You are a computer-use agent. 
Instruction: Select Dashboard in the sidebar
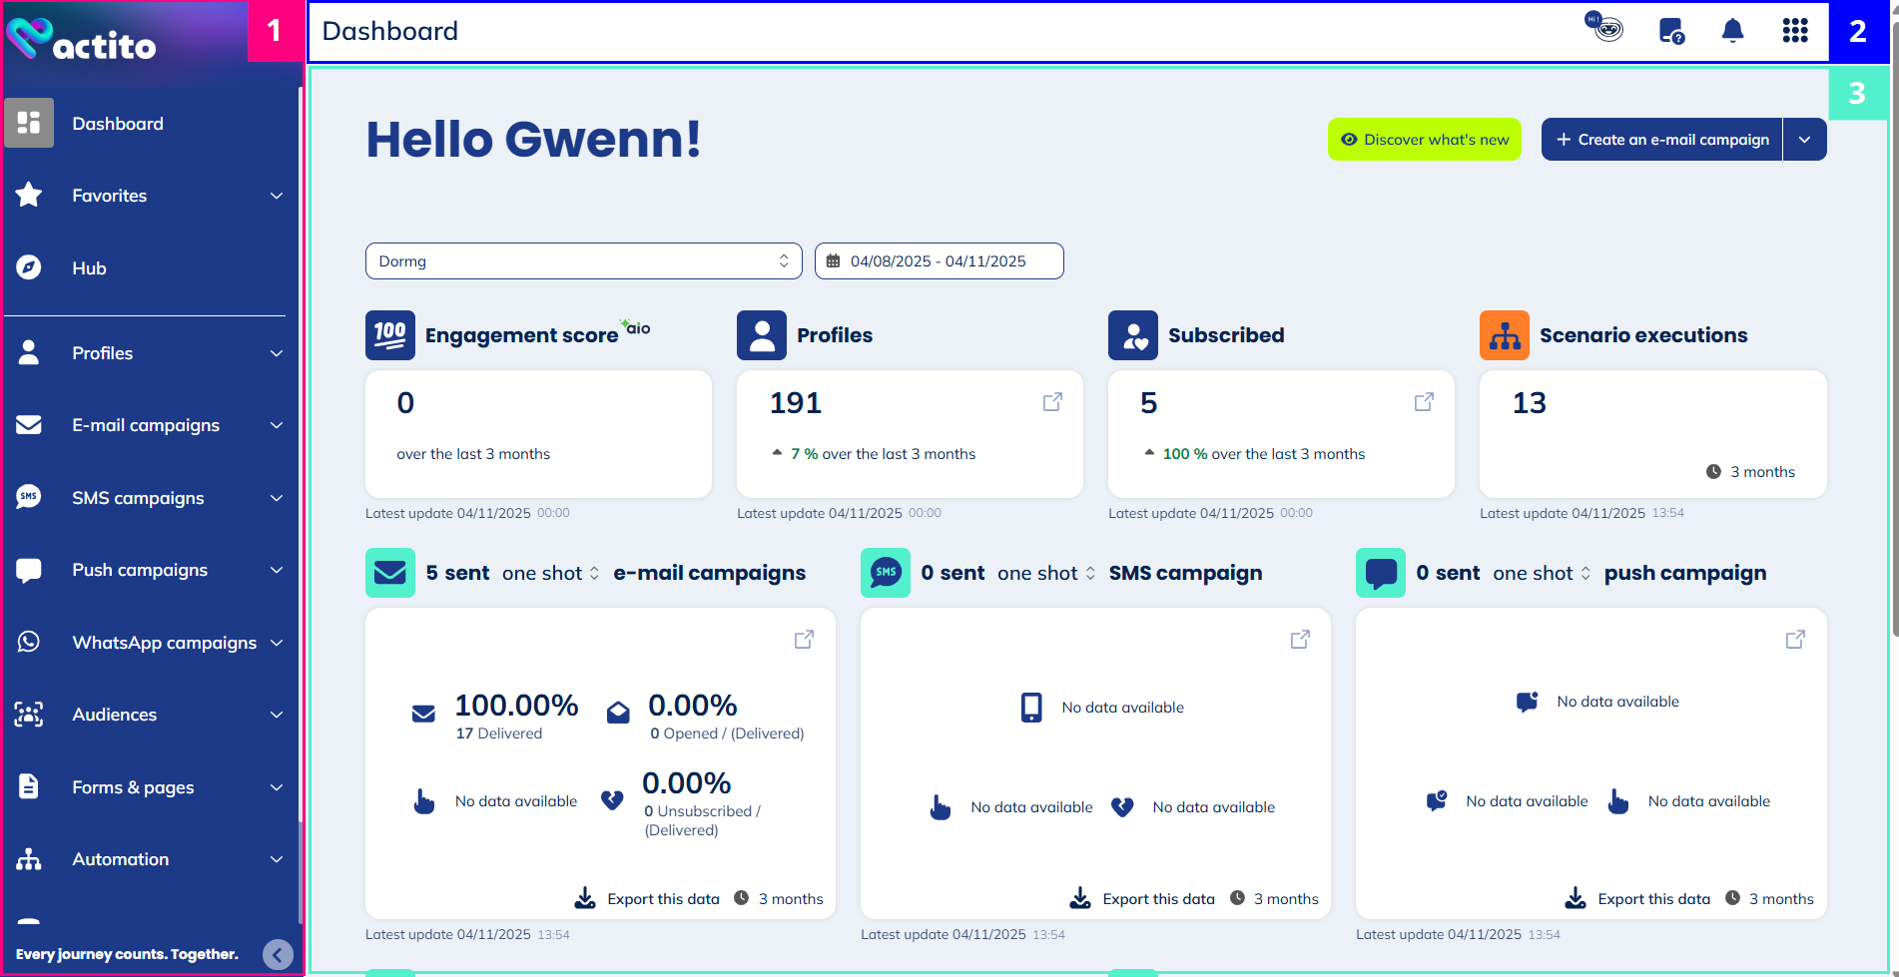[117, 124]
